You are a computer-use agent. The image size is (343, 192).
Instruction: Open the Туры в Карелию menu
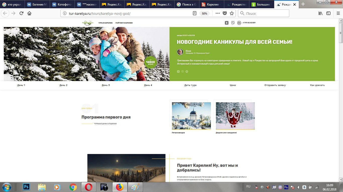coord(105,23)
